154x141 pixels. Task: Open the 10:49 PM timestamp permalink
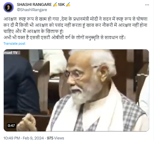[x=12, y=138]
